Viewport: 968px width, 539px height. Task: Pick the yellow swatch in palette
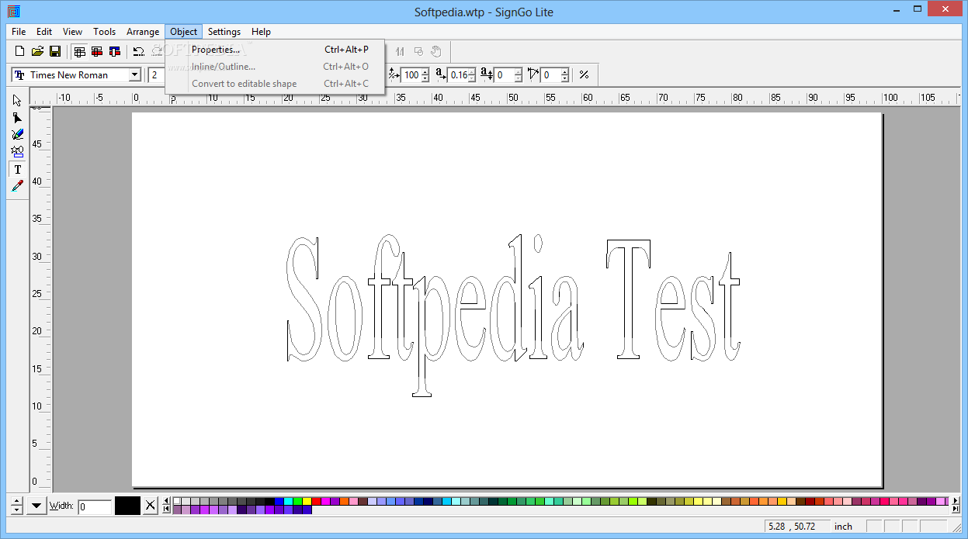click(307, 501)
